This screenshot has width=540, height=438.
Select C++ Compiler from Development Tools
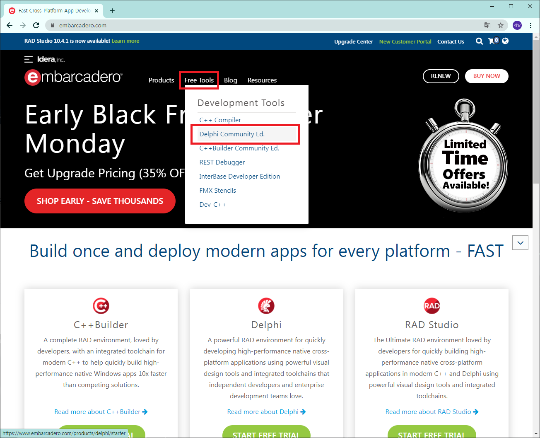point(220,120)
